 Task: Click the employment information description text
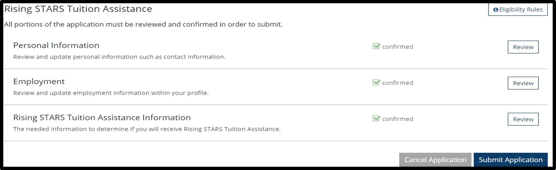point(111,93)
